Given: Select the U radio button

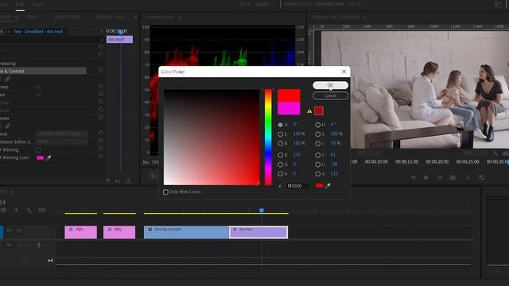Looking at the screenshot, I should pos(318,164).
